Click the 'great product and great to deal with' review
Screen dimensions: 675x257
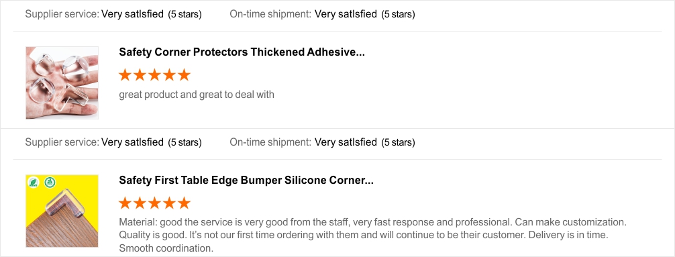tap(197, 95)
